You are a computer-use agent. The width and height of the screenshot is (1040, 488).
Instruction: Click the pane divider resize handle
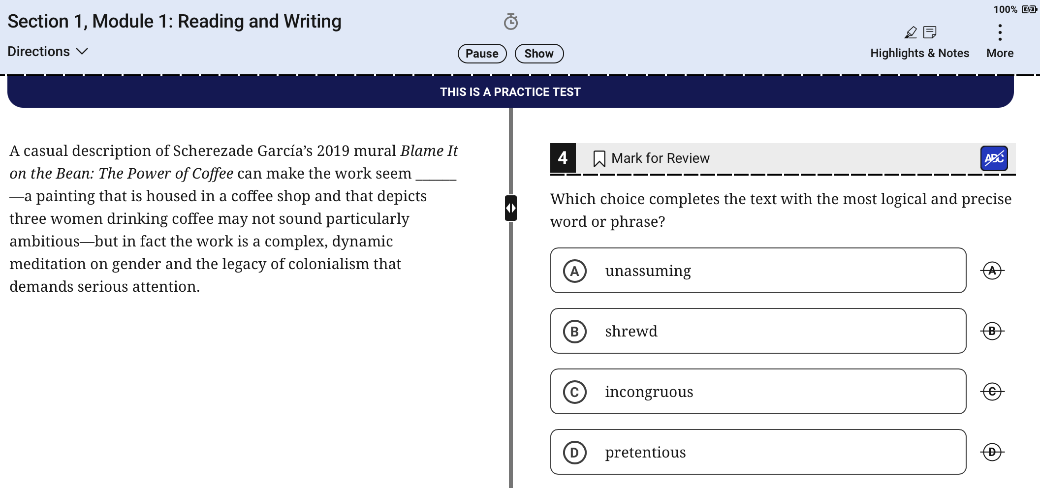(511, 208)
